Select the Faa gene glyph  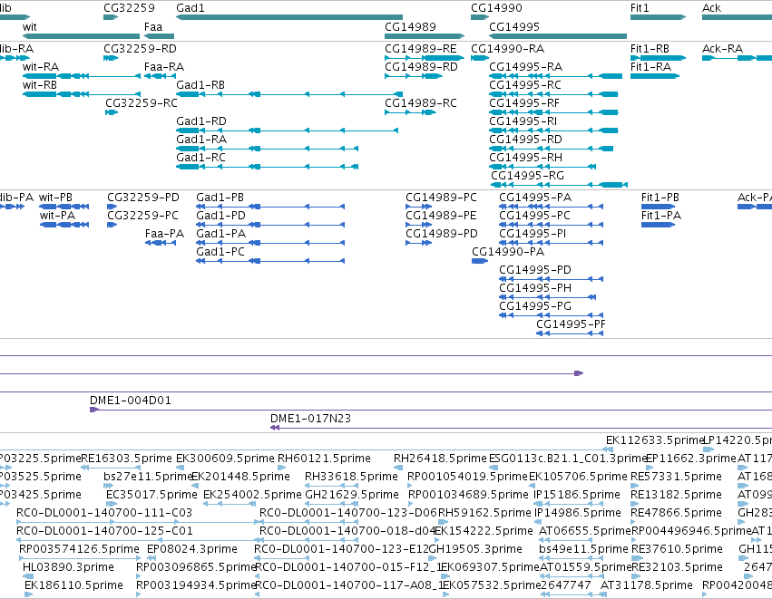[x=159, y=36]
